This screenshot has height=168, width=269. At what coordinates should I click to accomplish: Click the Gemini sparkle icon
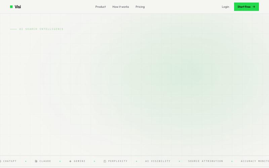(70, 161)
